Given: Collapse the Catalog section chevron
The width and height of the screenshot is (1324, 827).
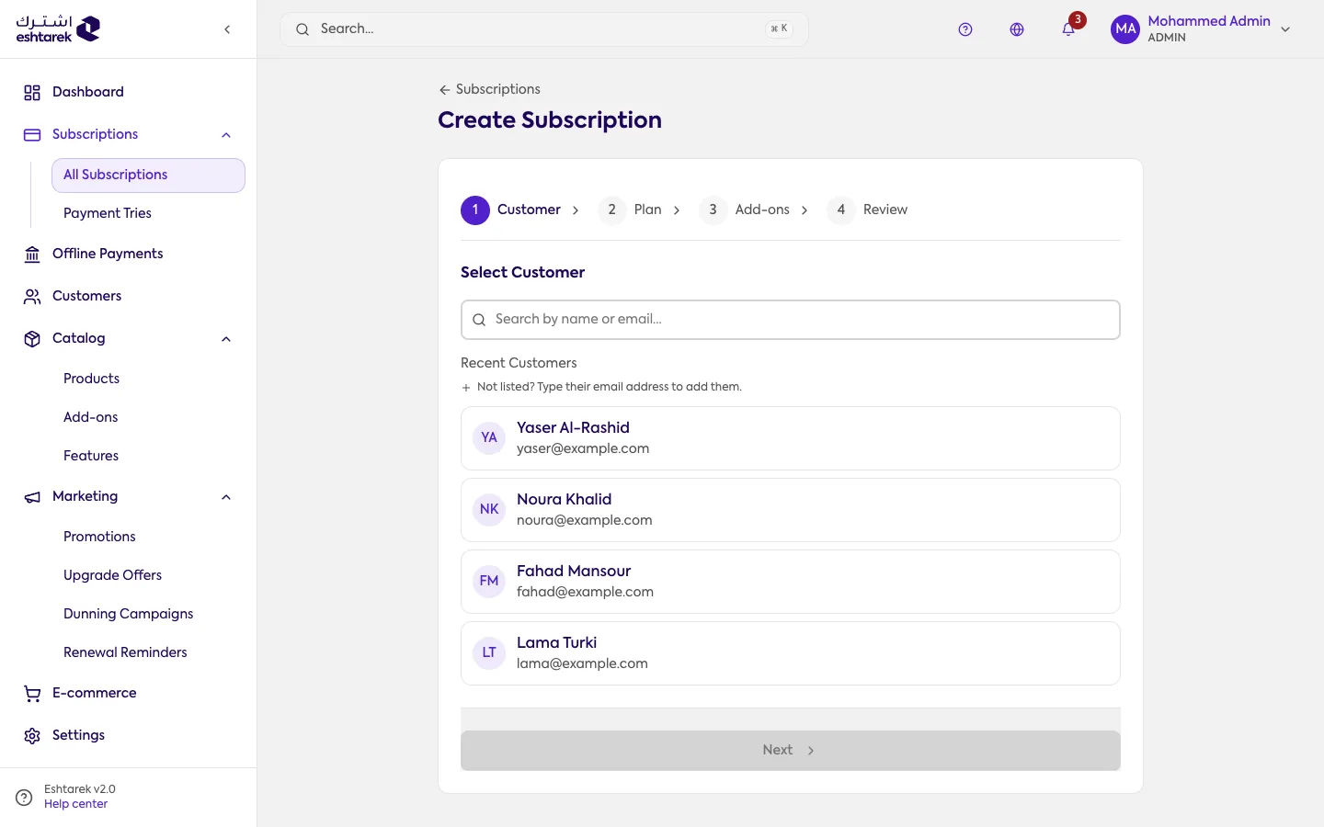Looking at the screenshot, I should (x=226, y=339).
